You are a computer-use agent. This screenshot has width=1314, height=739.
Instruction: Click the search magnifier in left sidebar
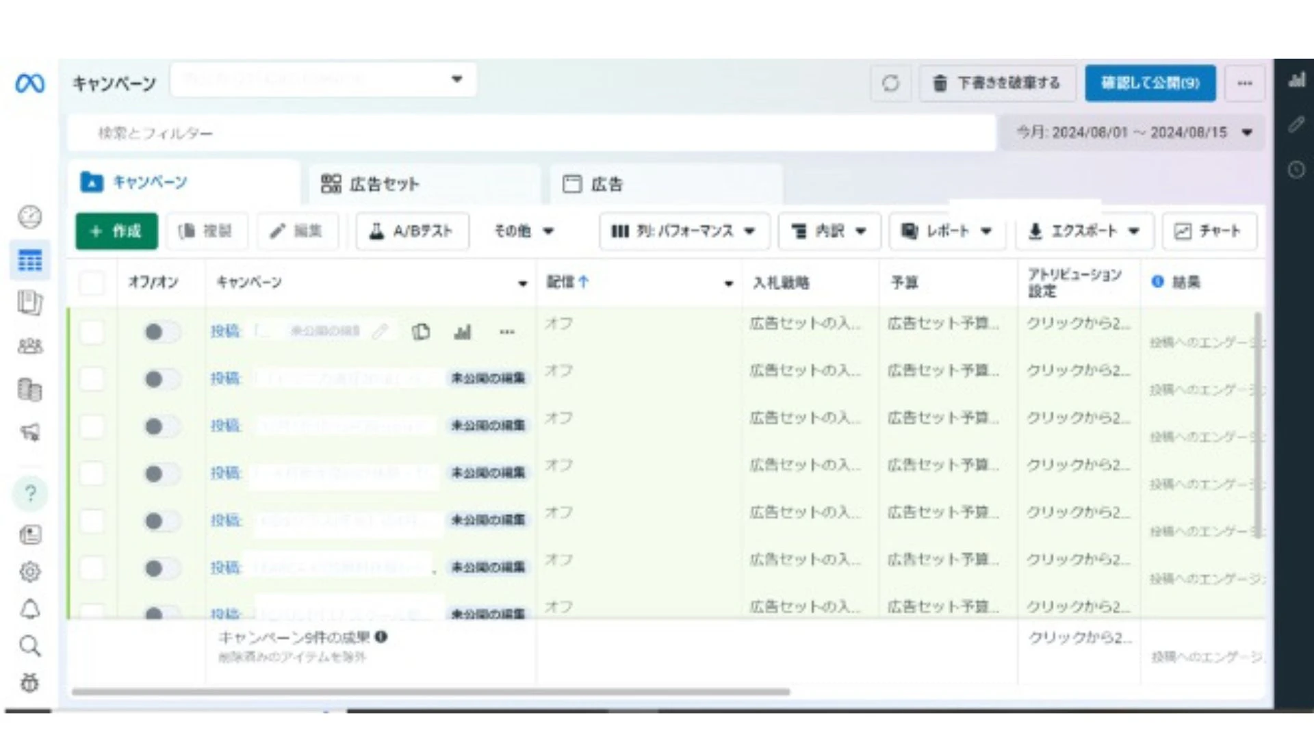[30, 645]
